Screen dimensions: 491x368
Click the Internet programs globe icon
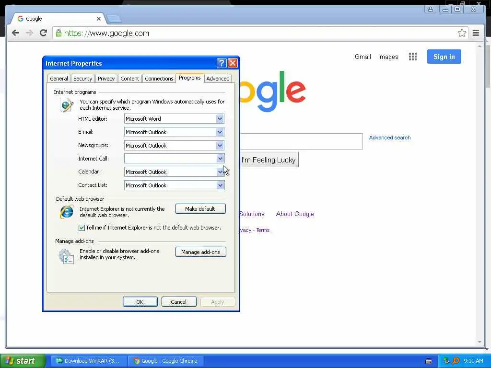click(x=67, y=105)
